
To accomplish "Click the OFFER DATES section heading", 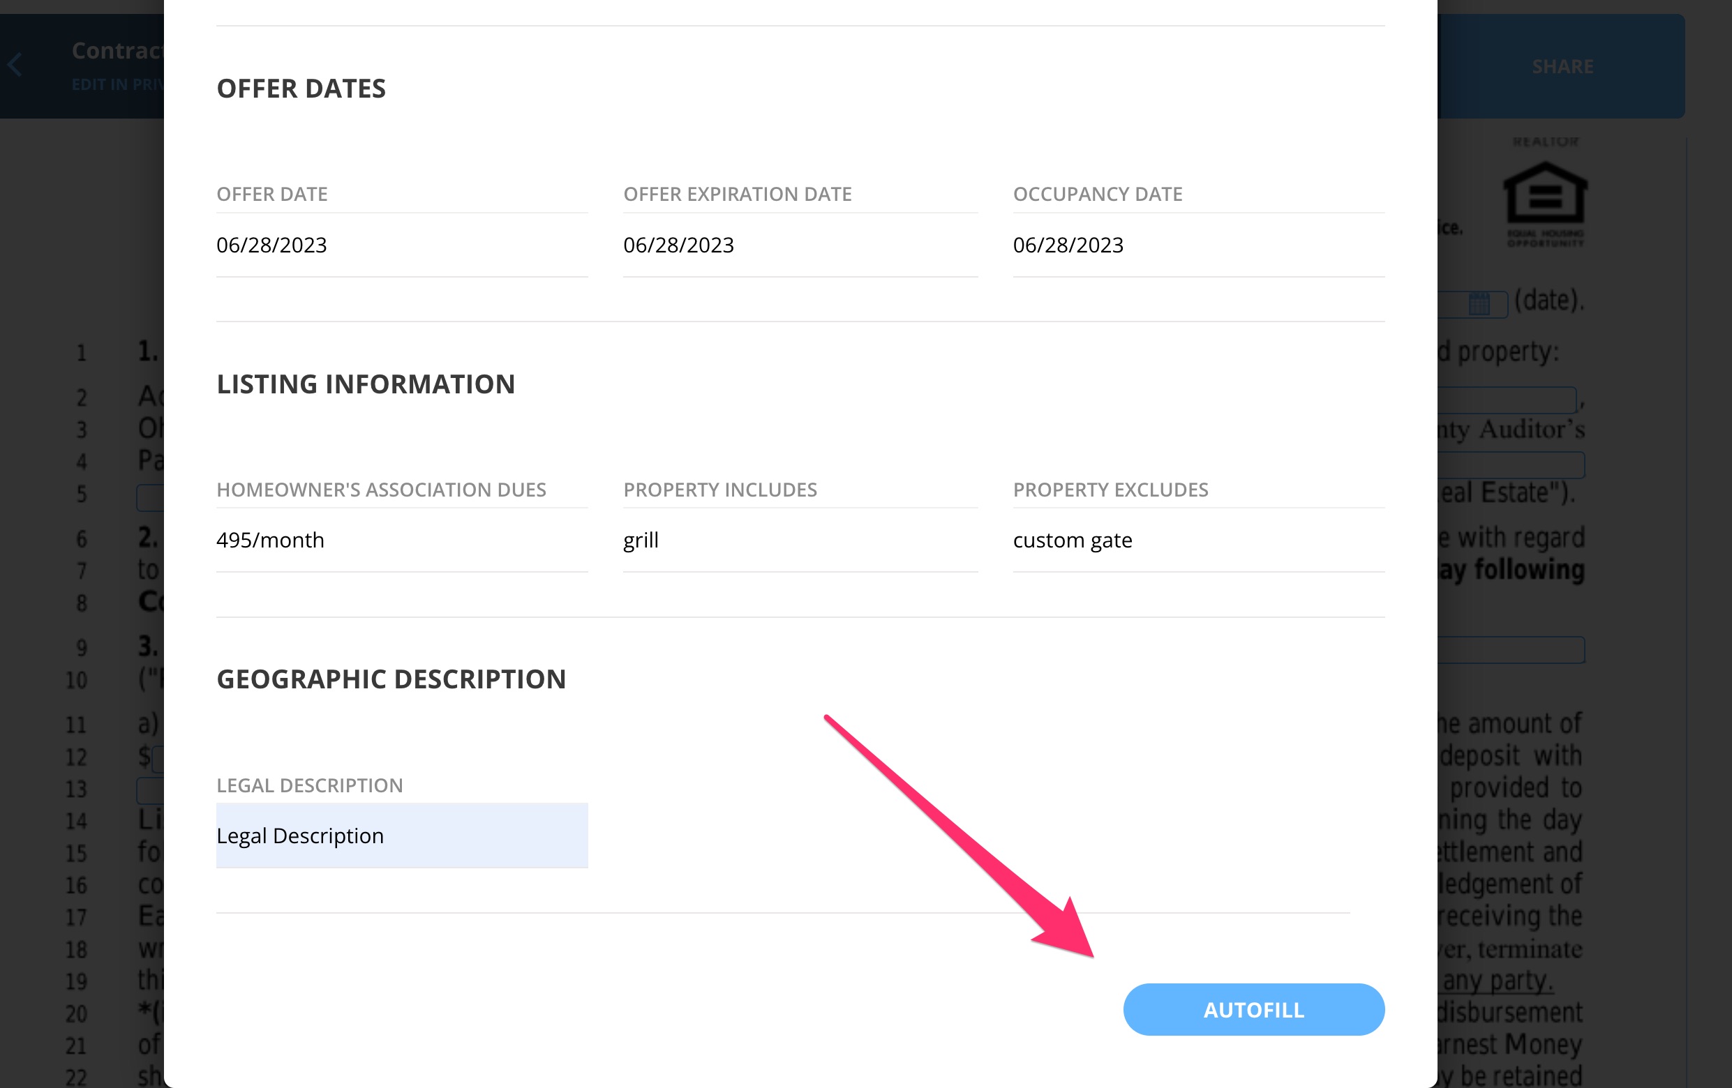I will click(301, 89).
